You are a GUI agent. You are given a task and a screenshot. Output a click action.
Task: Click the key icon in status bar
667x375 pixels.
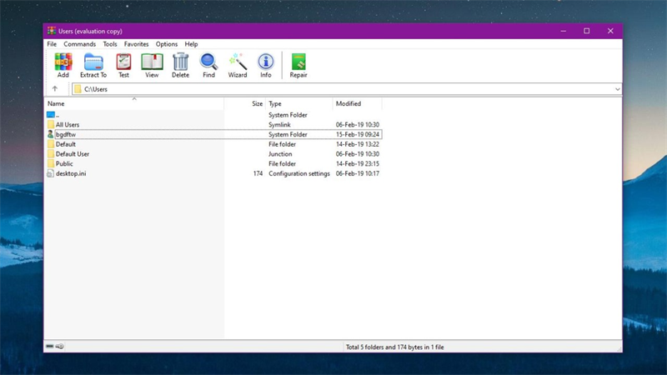coord(59,346)
